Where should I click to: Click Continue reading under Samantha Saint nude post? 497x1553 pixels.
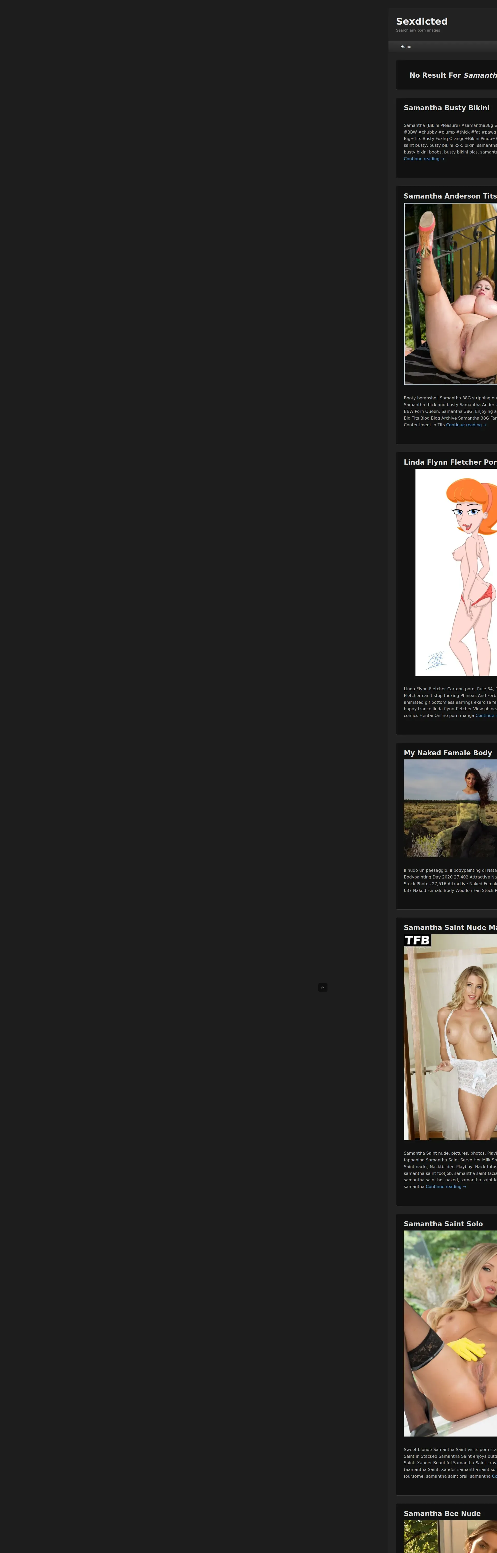[x=446, y=1186]
